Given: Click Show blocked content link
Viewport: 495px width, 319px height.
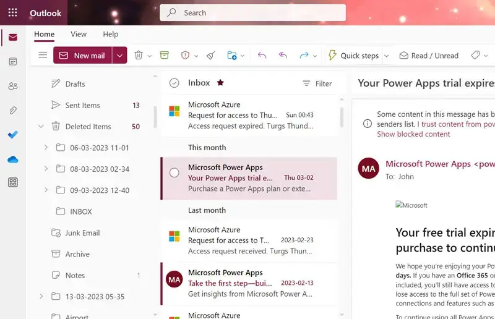Looking at the screenshot, I should 413,134.
